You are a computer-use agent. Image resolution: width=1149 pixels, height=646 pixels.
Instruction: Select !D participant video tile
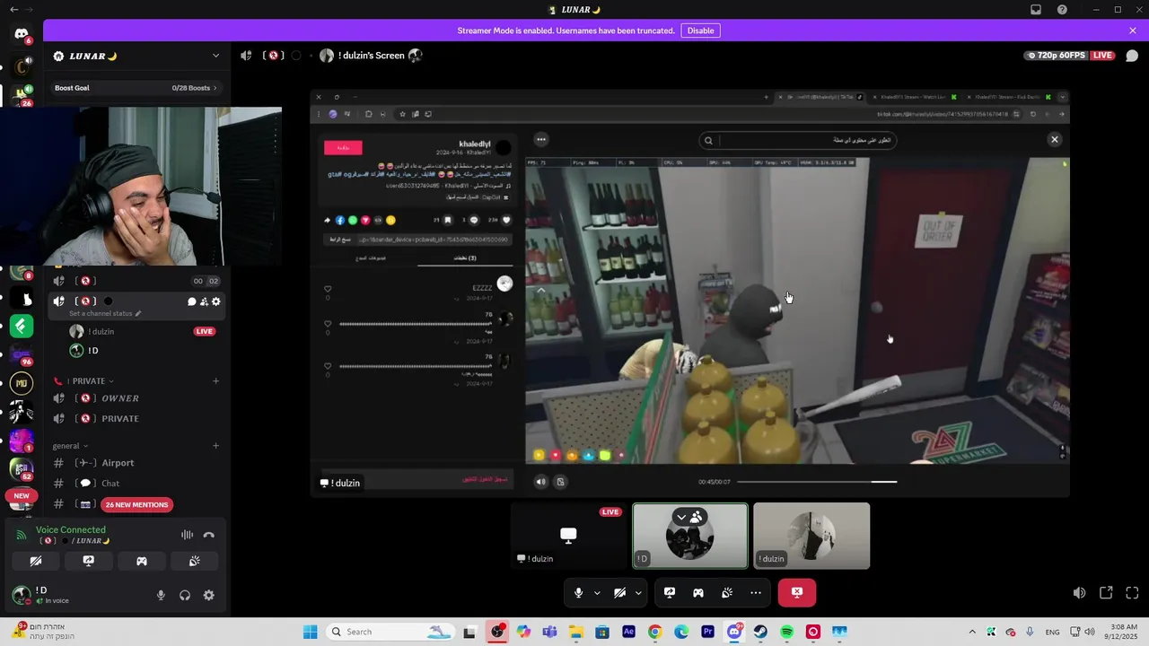tap(690, 536)
